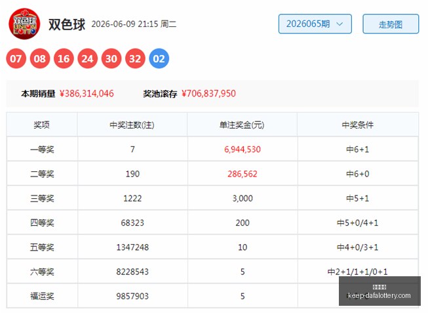Viewport: 428px width, 313px height.
Task: Select fifth prize winner count 1347248
Action: (132, 247)
